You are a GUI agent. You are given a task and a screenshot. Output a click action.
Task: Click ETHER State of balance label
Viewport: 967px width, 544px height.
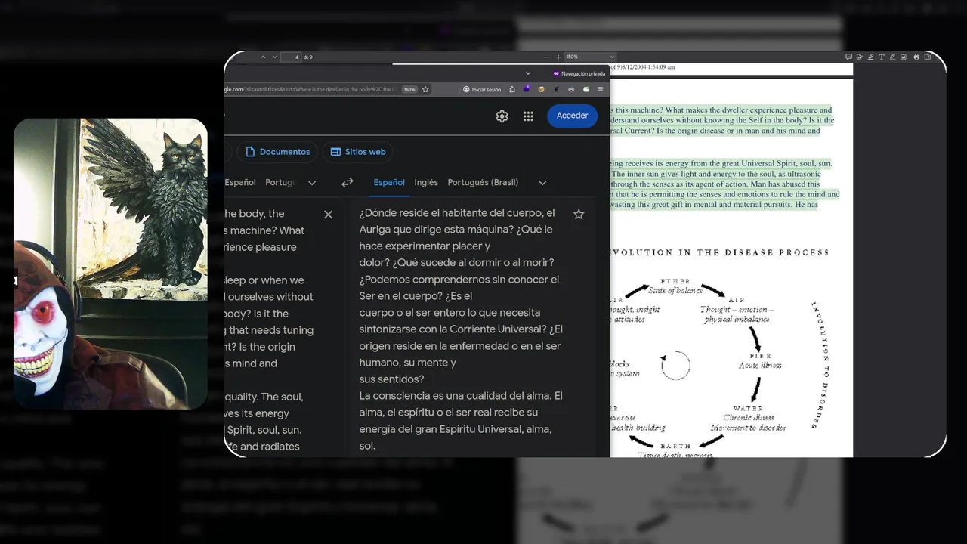coord(675,286)
